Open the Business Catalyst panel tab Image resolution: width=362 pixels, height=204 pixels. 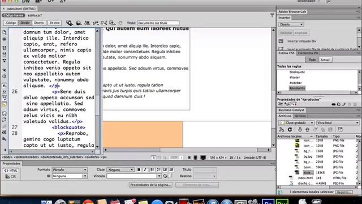click(291, 110)
